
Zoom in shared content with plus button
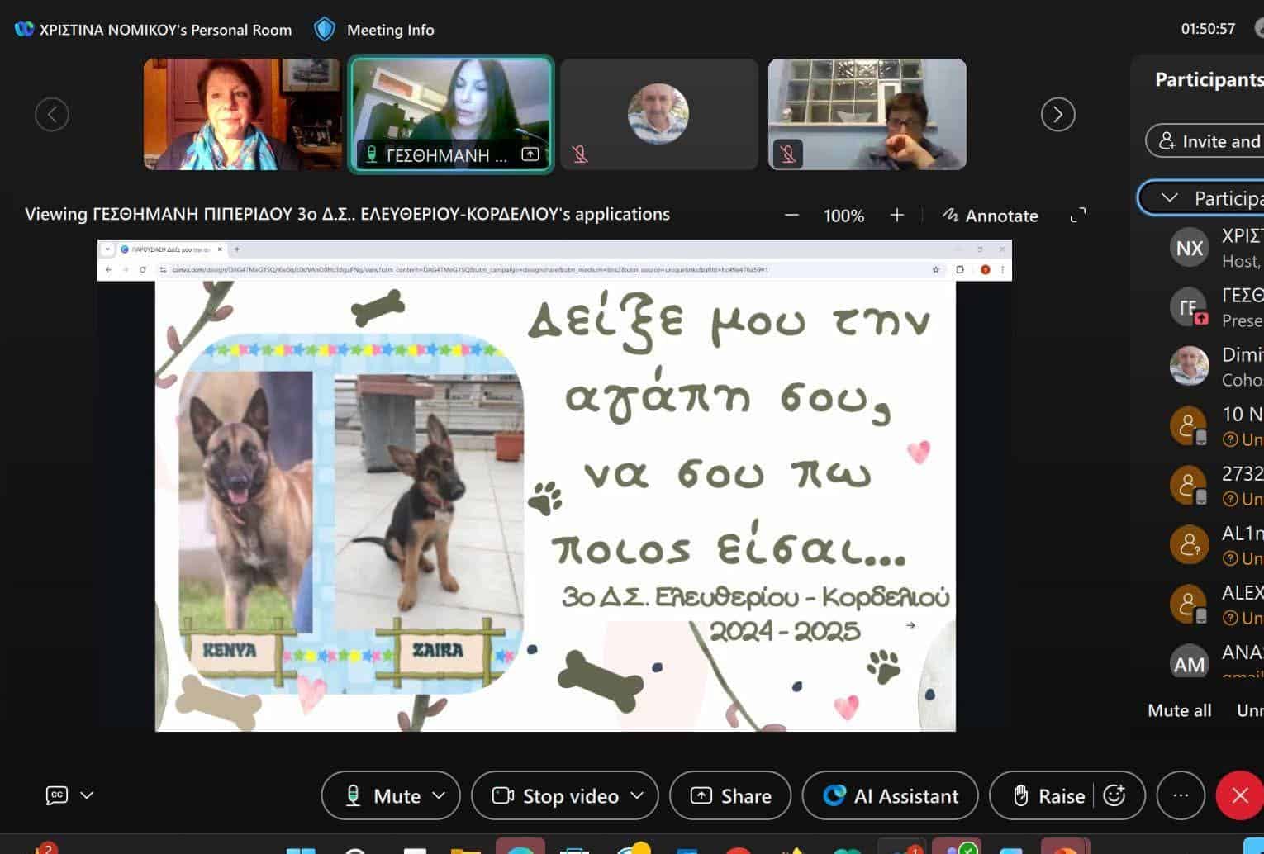tap(897, 216)
